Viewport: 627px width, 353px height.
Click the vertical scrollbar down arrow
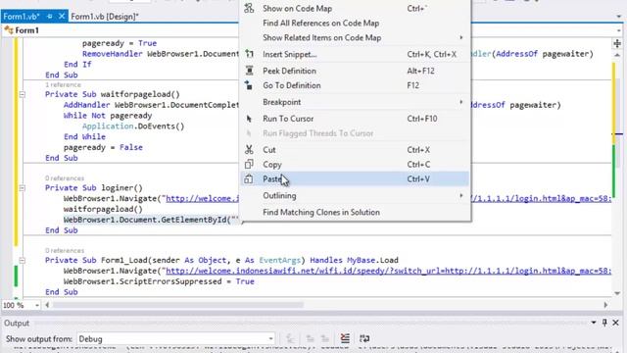(x=617, y=293)
